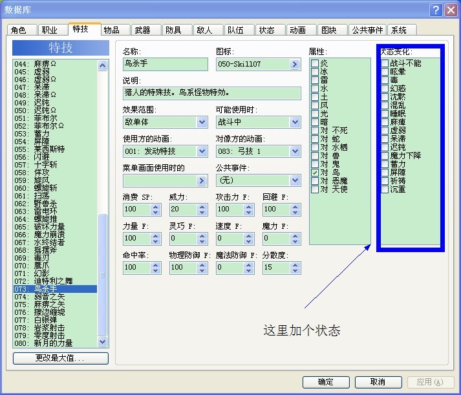Switch to the 角色 tab
The image size is (461, 395).
pos(22,30)
